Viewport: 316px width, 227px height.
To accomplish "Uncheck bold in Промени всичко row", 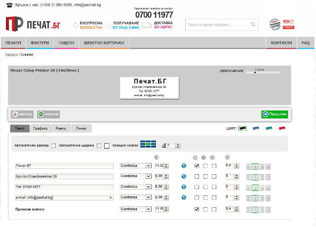I will (197, 209).
